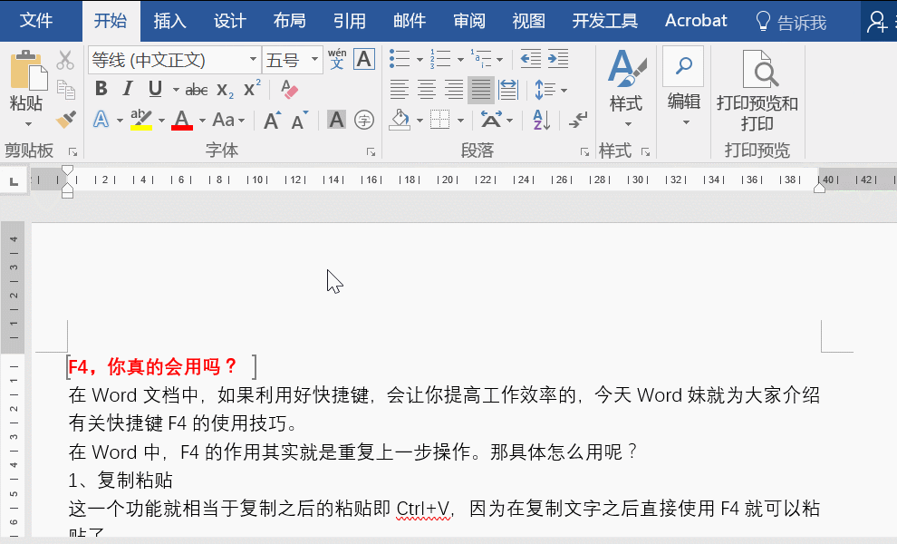Apply strikethrough (abc) formatting
The width and height of the screenshot is (897, 544).
[197, 90]
